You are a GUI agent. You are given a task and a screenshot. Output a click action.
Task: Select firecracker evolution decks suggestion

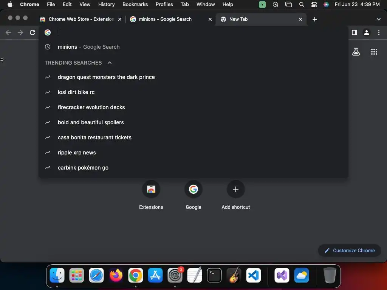pos(193,107)
